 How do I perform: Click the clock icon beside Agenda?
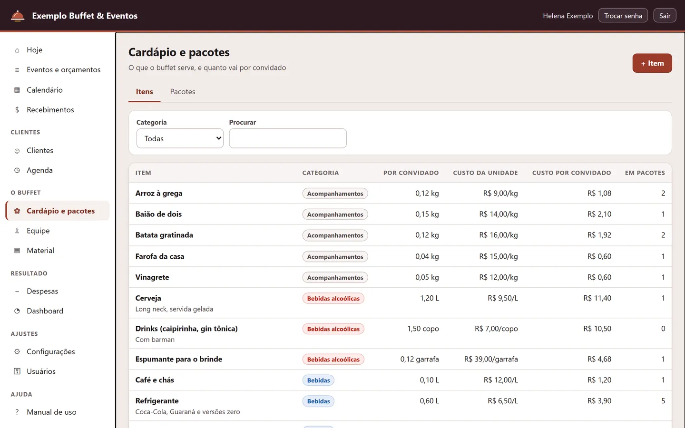(17, 170)
